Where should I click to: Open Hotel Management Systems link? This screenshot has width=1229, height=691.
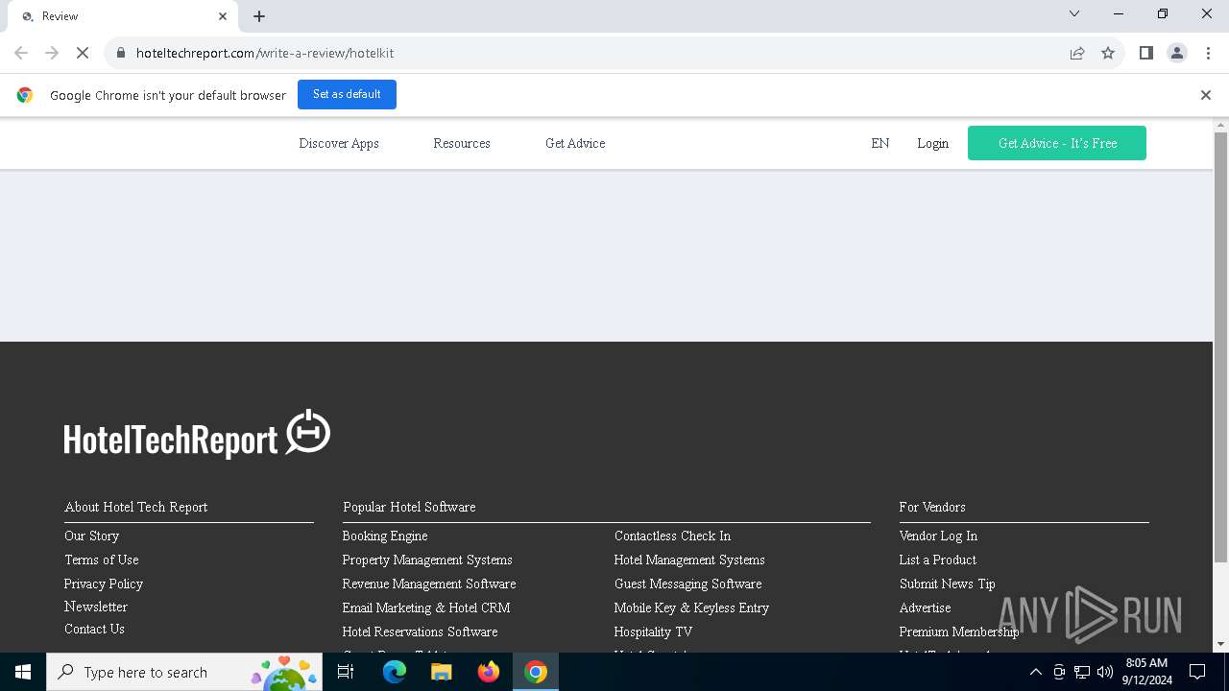coord(689,560)
